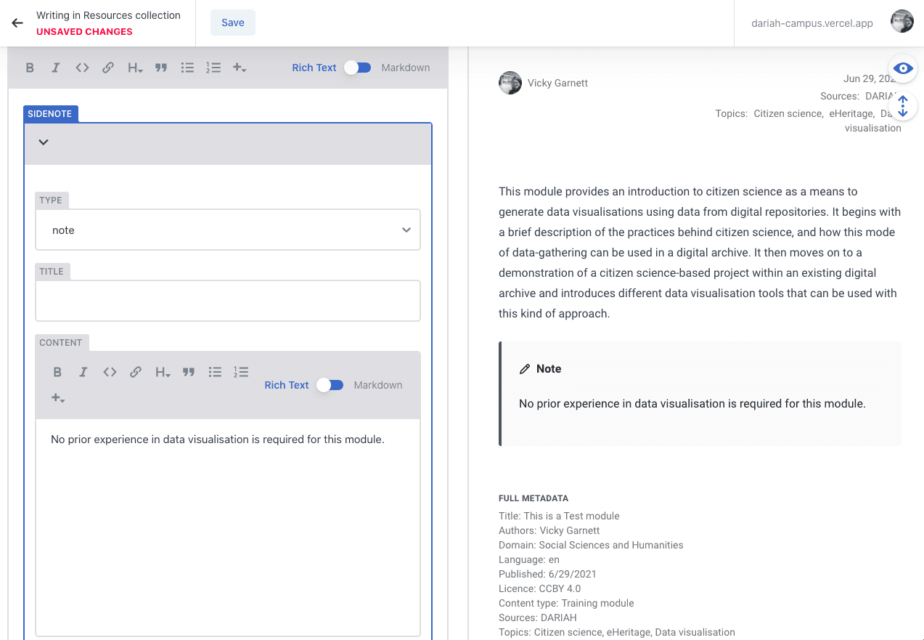The height and width of the screenshot is (640, 924).
Task: Toggle scroll sync arrows icon
Action: [x=903, y=106]
